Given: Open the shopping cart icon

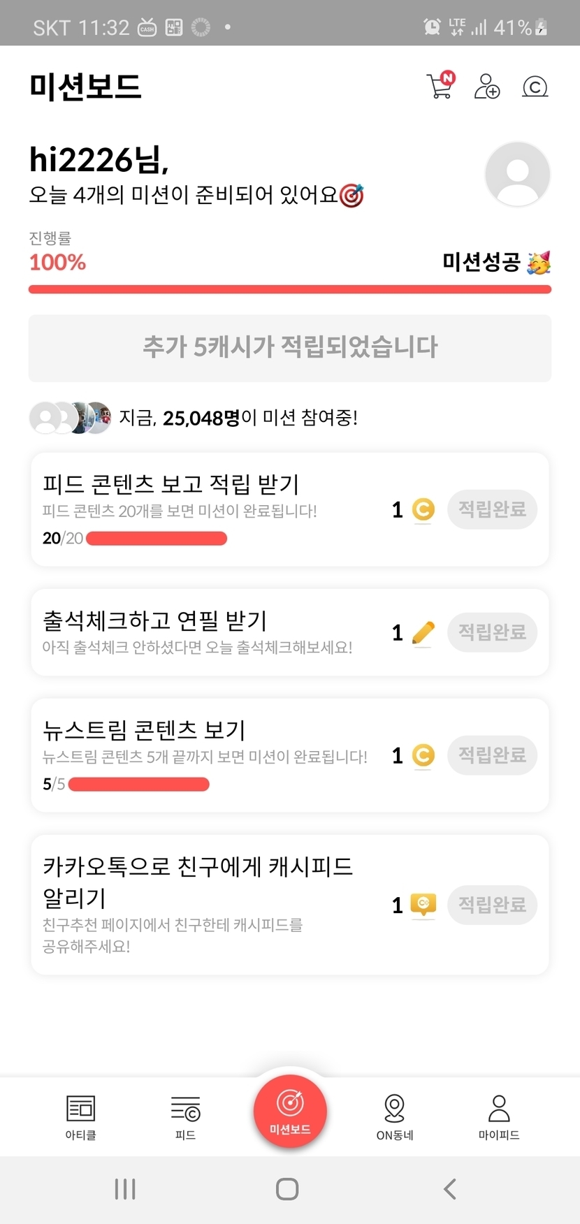Looking at the screenshot, I should click(440, 86).
